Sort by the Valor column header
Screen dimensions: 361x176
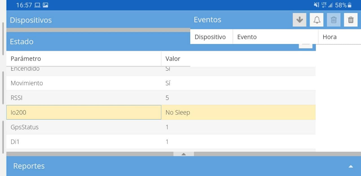[x=176, y=58]
